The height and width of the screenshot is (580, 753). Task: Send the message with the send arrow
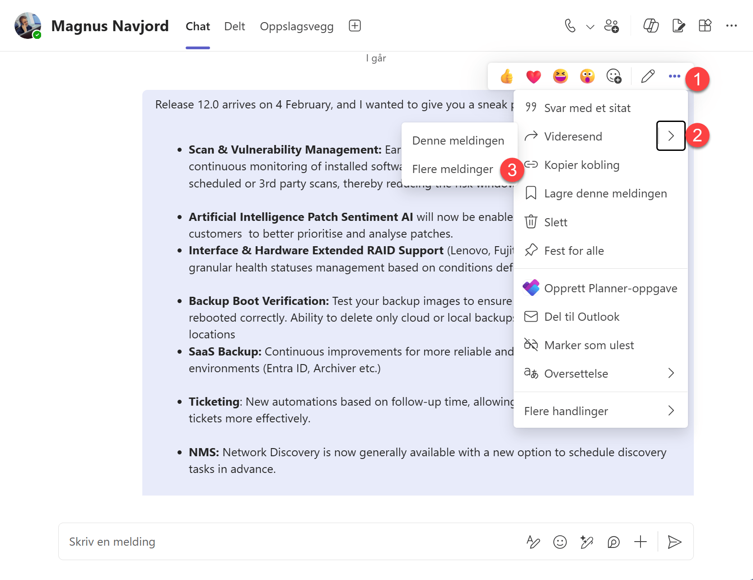(675, 542)
